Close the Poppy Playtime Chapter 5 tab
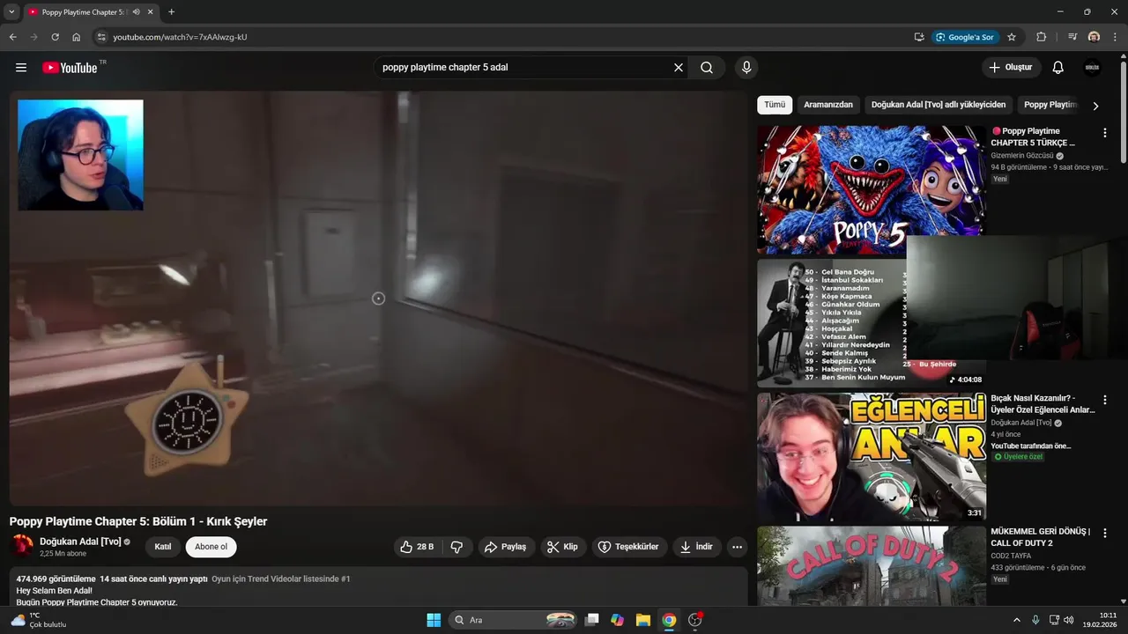The width and height of the screenshot is (1128, 634). tap(151, 12)
